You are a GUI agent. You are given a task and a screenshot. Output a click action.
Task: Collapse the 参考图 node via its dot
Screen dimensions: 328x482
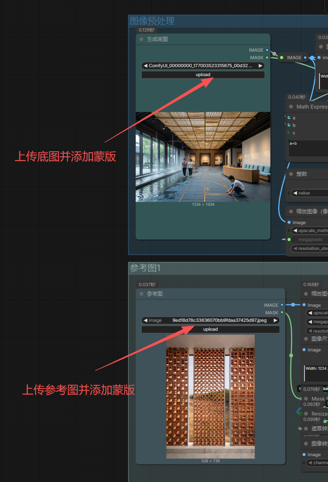coord(141,294)
